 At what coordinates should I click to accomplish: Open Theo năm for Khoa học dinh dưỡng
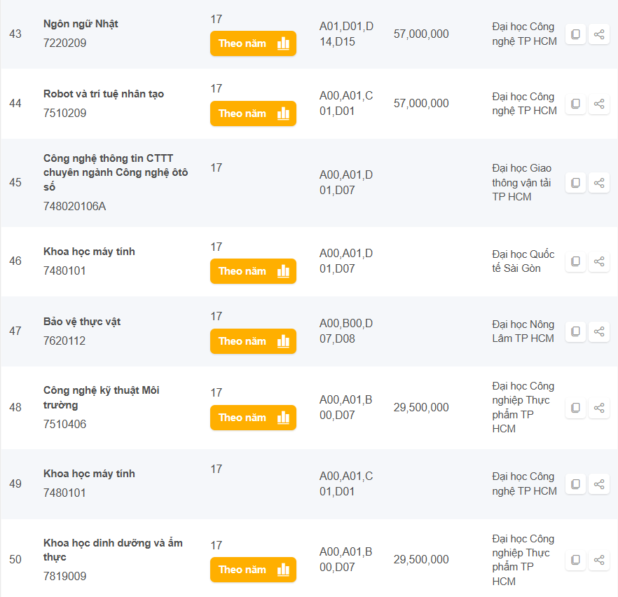click(x=253, y=570)
